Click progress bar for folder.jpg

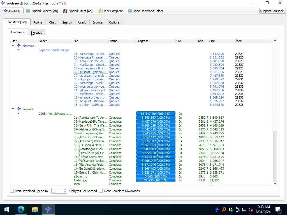coord(156,180)
